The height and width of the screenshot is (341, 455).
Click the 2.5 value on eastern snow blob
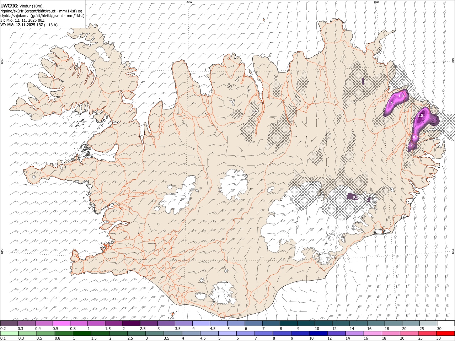click(x=421, y=116)
